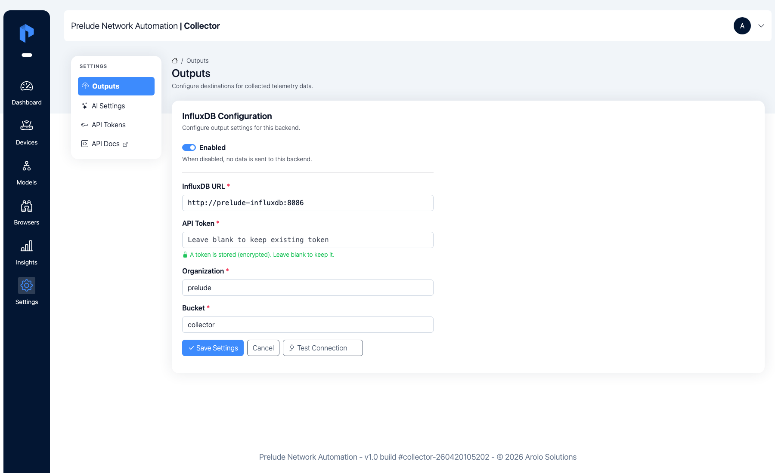
Task: Open AI Settings section
Action: 116,106
